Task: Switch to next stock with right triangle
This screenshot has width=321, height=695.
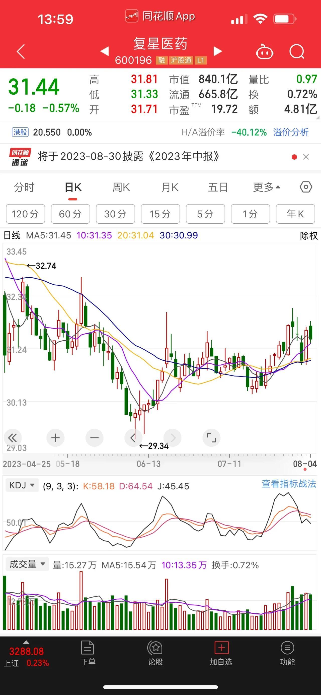Action: [x=218, y=51]
